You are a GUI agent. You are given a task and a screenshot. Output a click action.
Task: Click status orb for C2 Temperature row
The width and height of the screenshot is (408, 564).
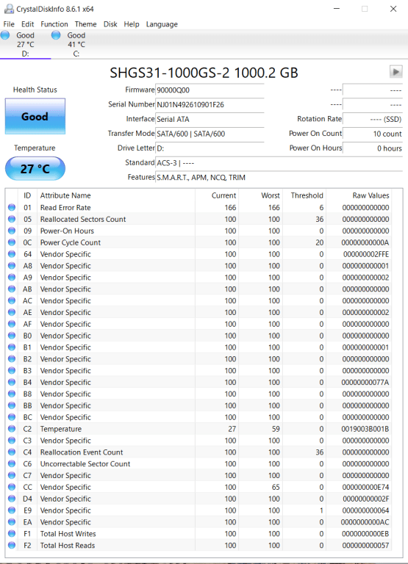(12, 429)
